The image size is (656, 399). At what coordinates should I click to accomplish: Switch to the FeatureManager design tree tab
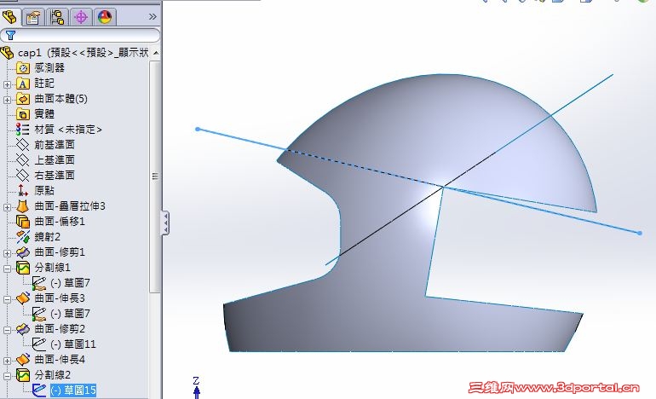coord(9,17)
